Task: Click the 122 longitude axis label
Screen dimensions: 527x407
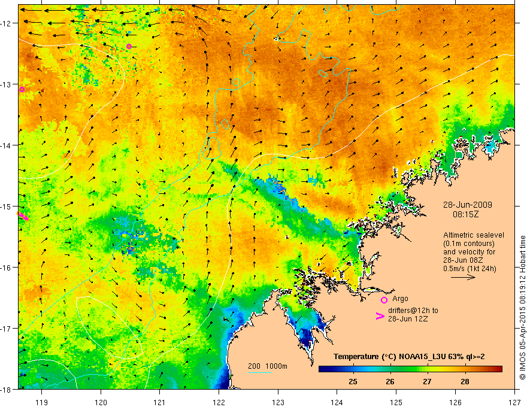Action: (219, 402)
